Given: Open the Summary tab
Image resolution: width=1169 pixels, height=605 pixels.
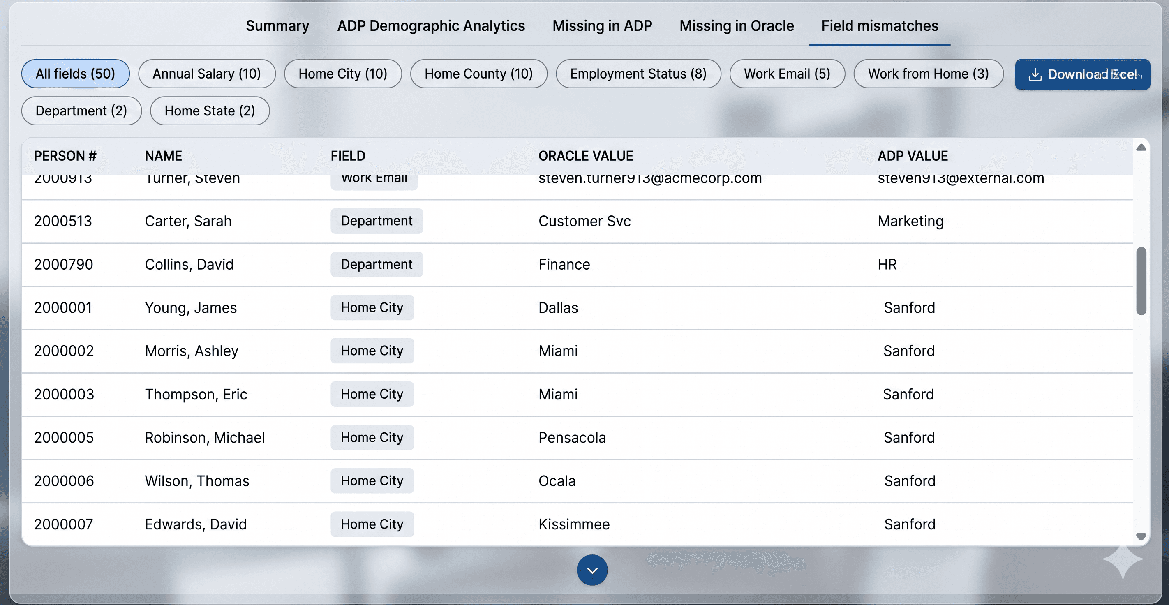Looking at the screenshot, I should tap(277, 26).
